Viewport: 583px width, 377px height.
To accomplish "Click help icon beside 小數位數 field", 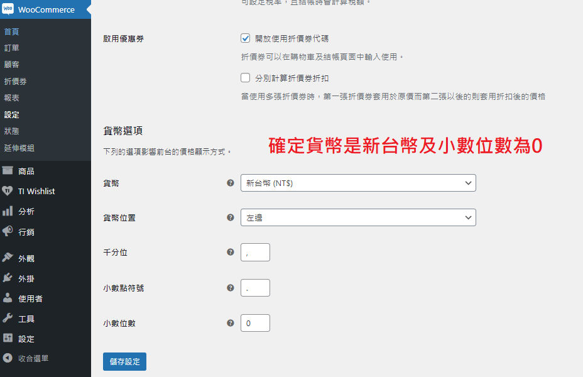I will [230, 323].
